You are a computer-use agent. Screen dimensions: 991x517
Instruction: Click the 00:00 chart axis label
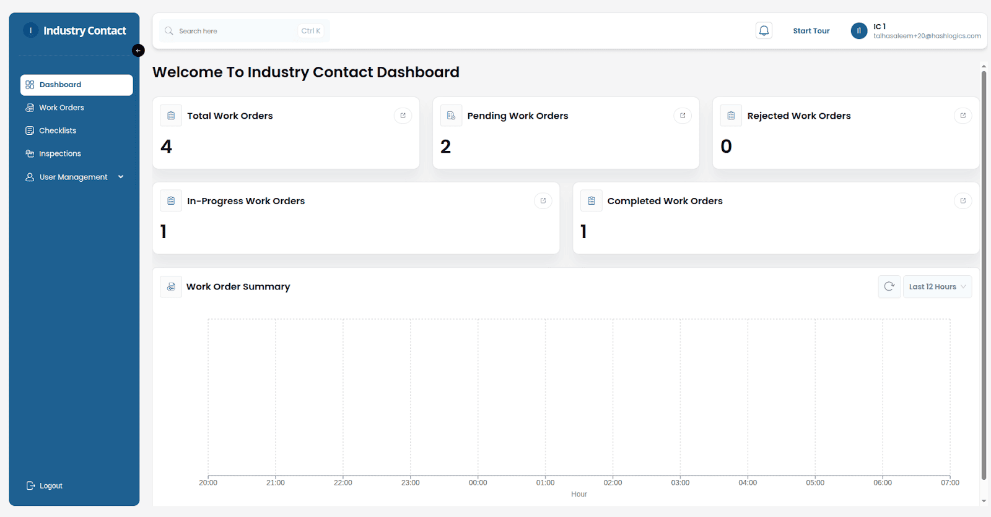tap(478, 483)
